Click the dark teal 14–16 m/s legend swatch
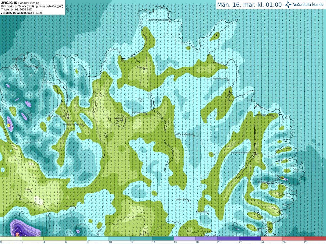The width and height of the screenshot is (326, 244). [163, 239]
